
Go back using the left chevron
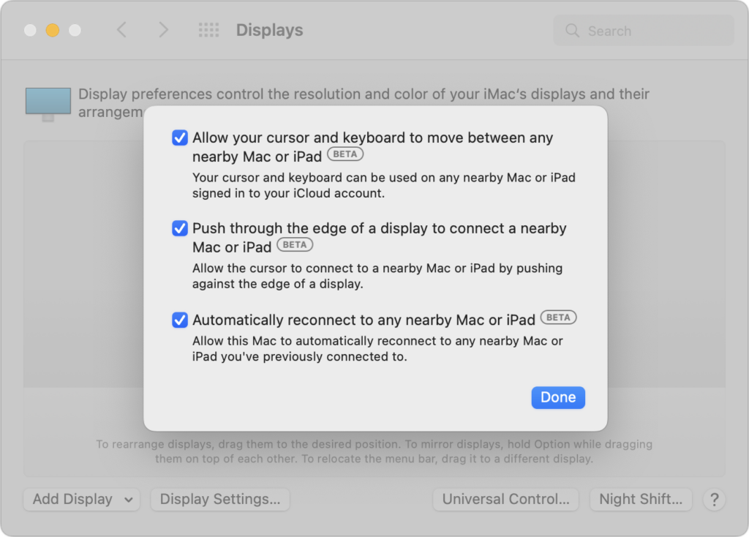pos(121,30)
